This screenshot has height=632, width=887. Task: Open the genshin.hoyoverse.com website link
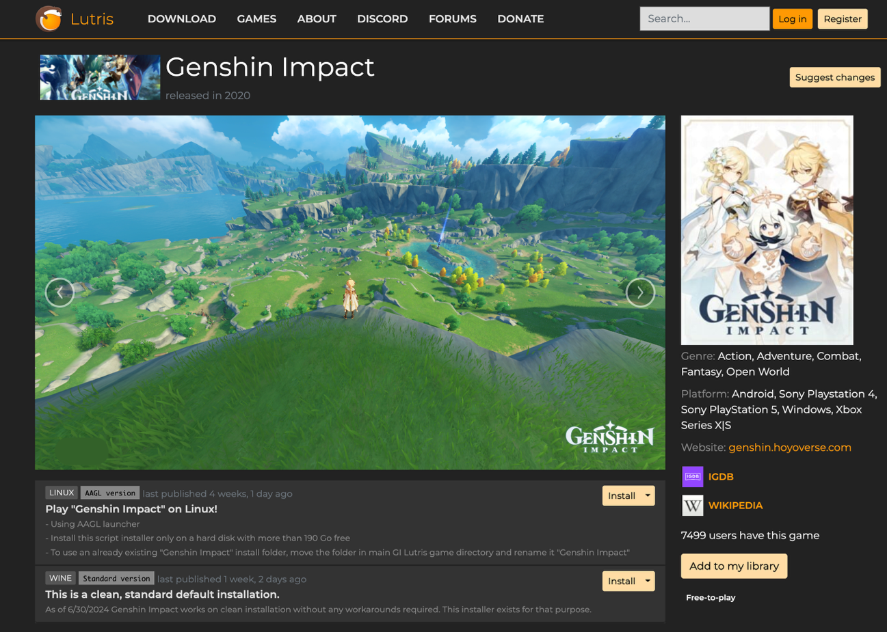click(x=789, y=447)
